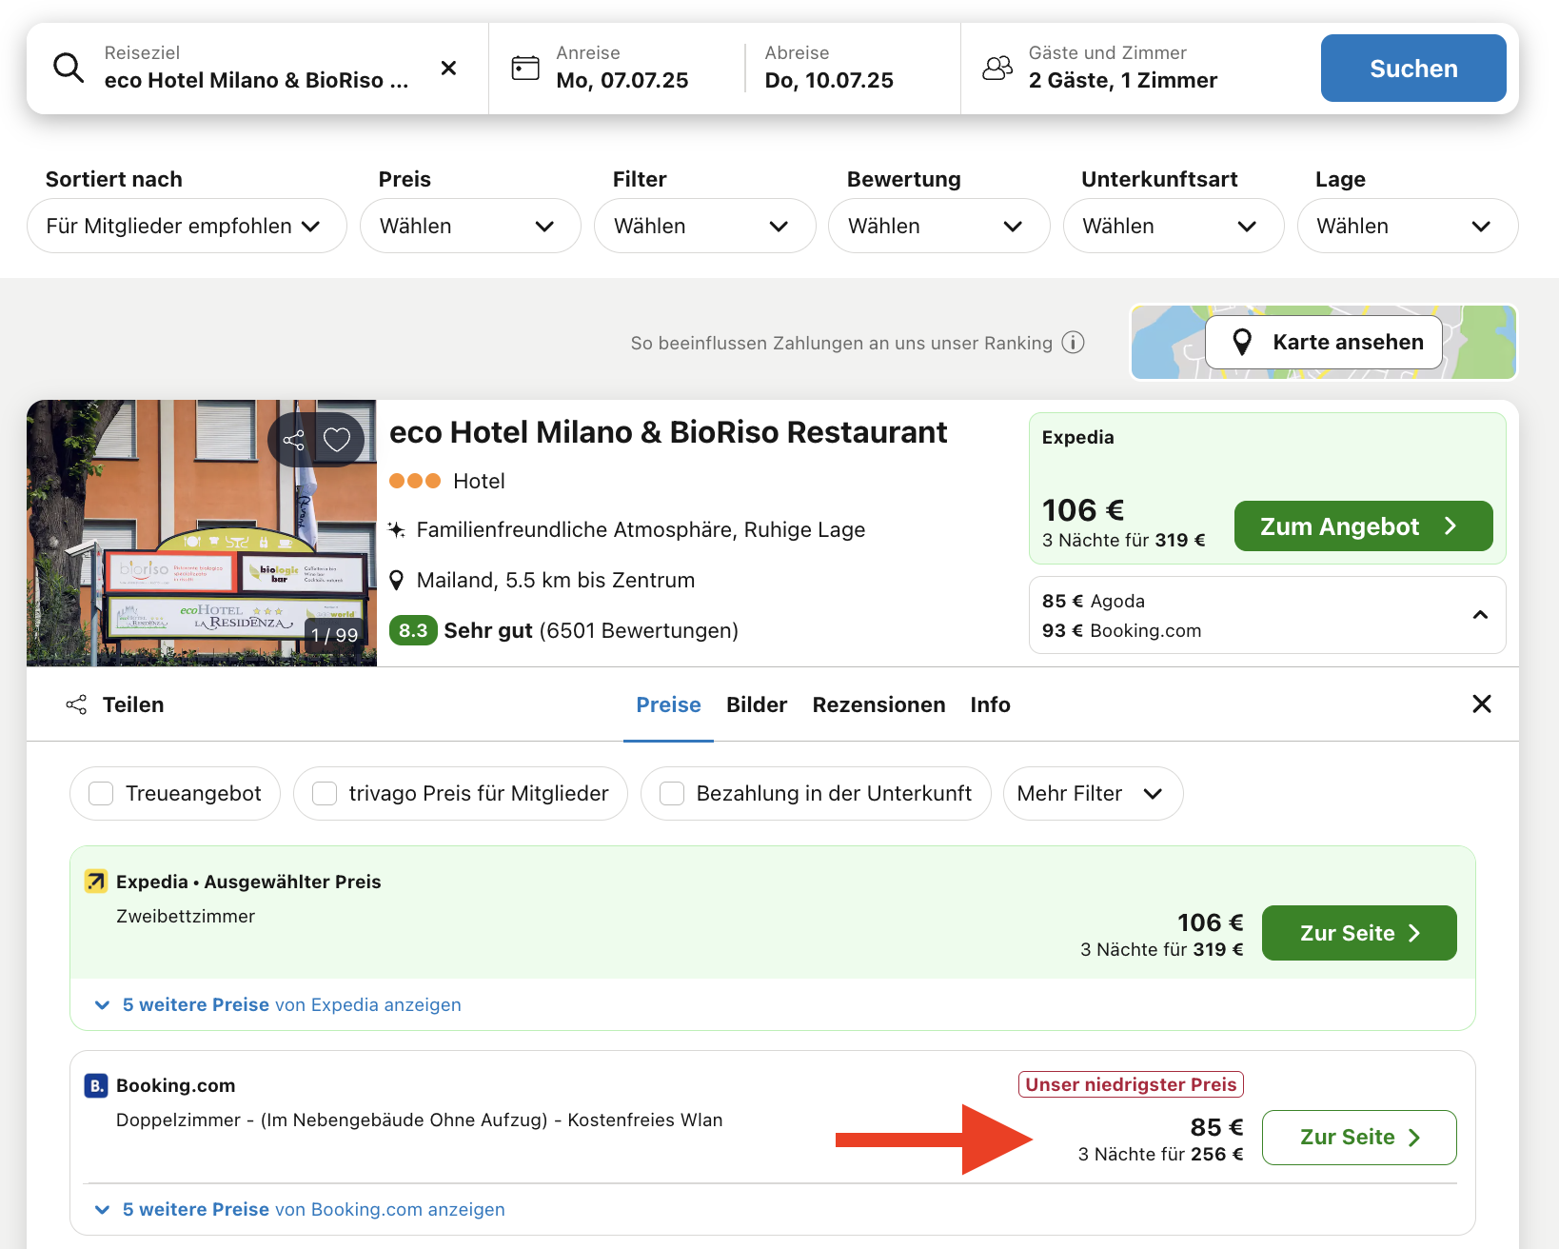Screen dimensions: 1559x1249
Task: Click the guests and rooms icon
Action: 997,68
